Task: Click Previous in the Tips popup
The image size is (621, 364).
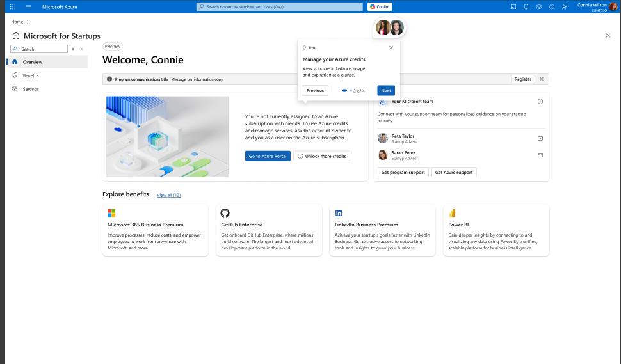Action: (315, 91)
